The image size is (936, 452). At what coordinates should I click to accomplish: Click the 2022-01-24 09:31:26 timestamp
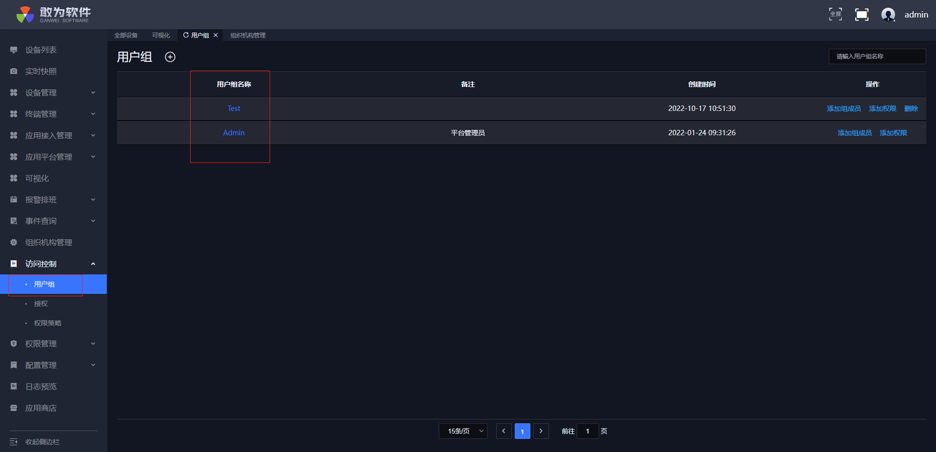click(x=702, y=133)
